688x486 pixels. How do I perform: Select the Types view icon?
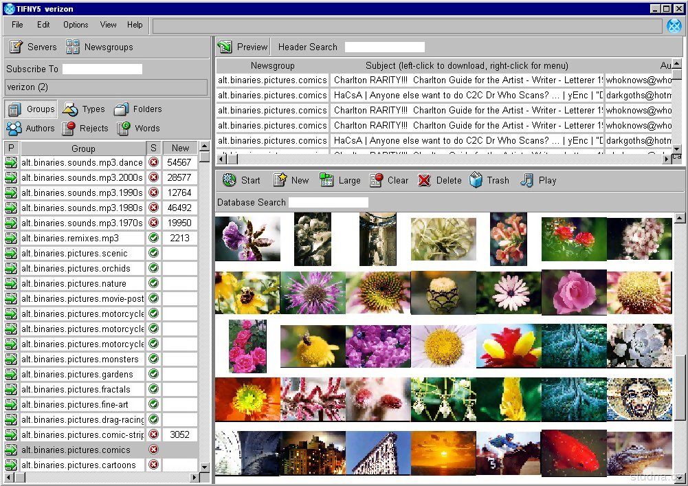[70, 109]
